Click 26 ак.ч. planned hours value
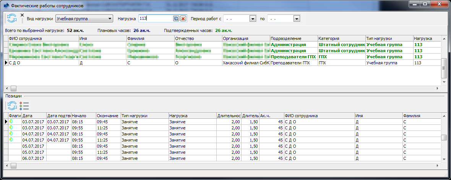Viewport: 451px width, 180px height. [x=142, y=30]
